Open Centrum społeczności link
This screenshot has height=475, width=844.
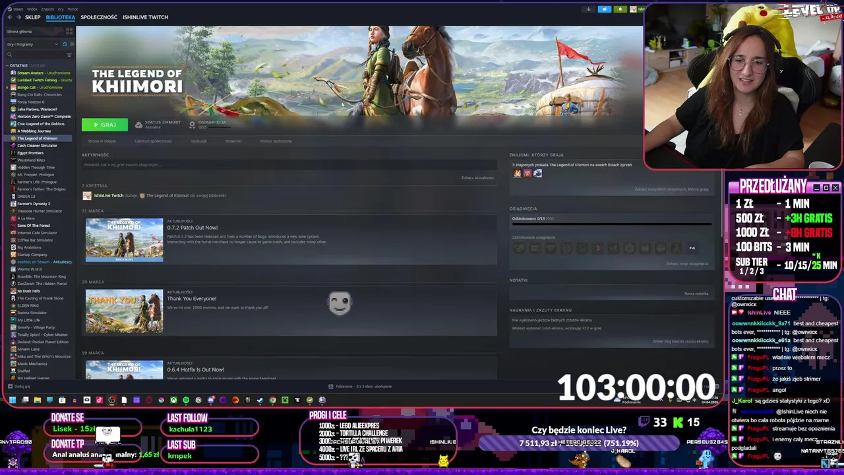coord(153,141)
